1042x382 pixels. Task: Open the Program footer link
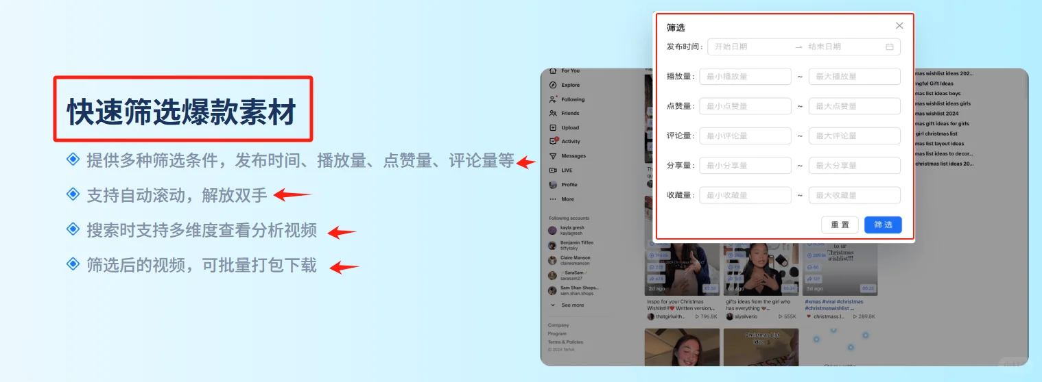click(557, 333)
